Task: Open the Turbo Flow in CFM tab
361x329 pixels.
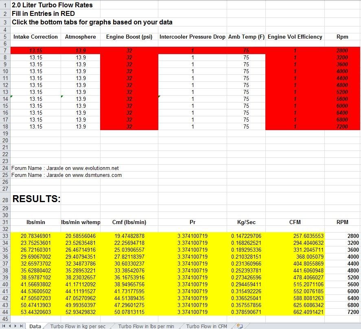Action: 206,326
